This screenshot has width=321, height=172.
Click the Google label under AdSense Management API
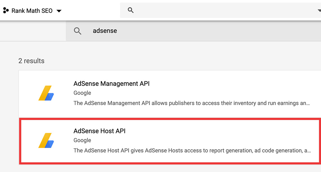[x=82, y=93]
